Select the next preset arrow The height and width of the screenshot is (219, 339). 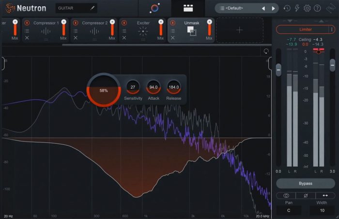273,8
